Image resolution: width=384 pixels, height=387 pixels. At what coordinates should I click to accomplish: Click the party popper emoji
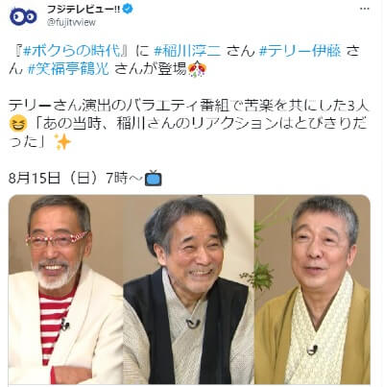coord(197,69)
